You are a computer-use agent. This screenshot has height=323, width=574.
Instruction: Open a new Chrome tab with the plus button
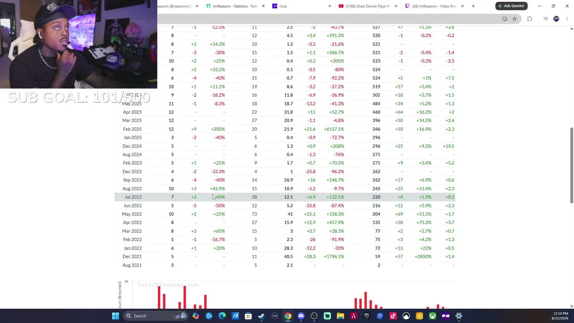(x=473, y=6)
